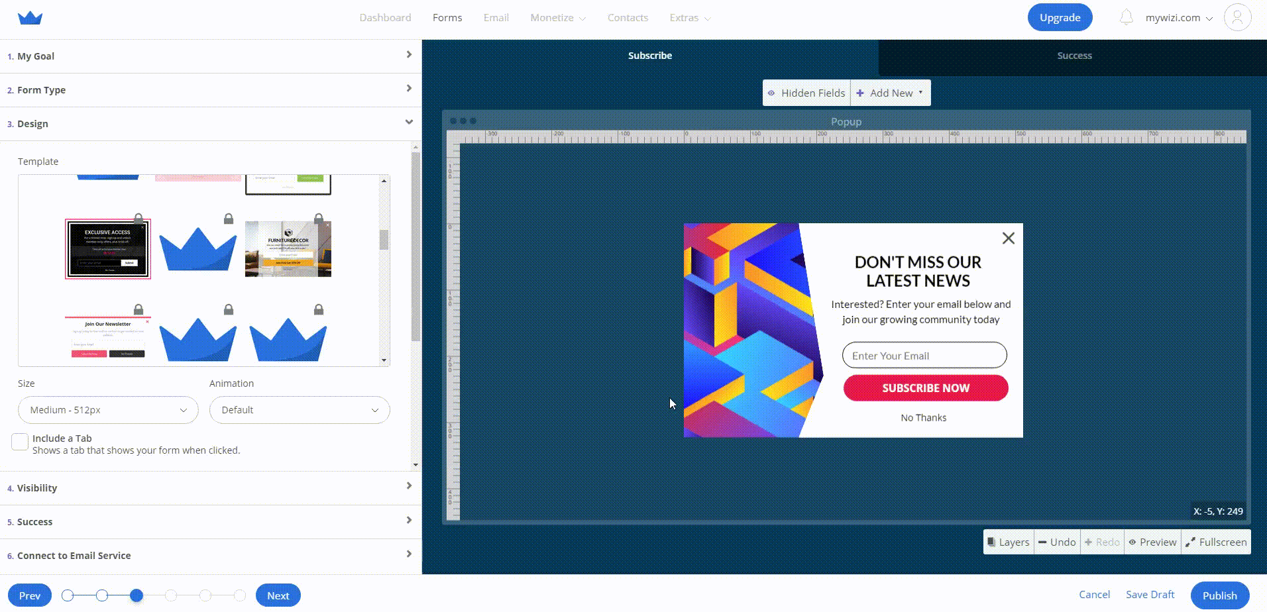Click the crown logo icon
This screenshot has height=612, width=1267.
pyautogui.click(x=30, y=18)
